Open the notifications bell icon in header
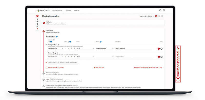The image size is (205, 100). coord(160,10)
